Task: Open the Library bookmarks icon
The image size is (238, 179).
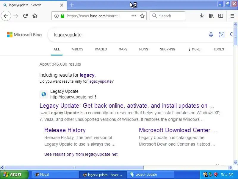Action: click(x=211, y=16)
